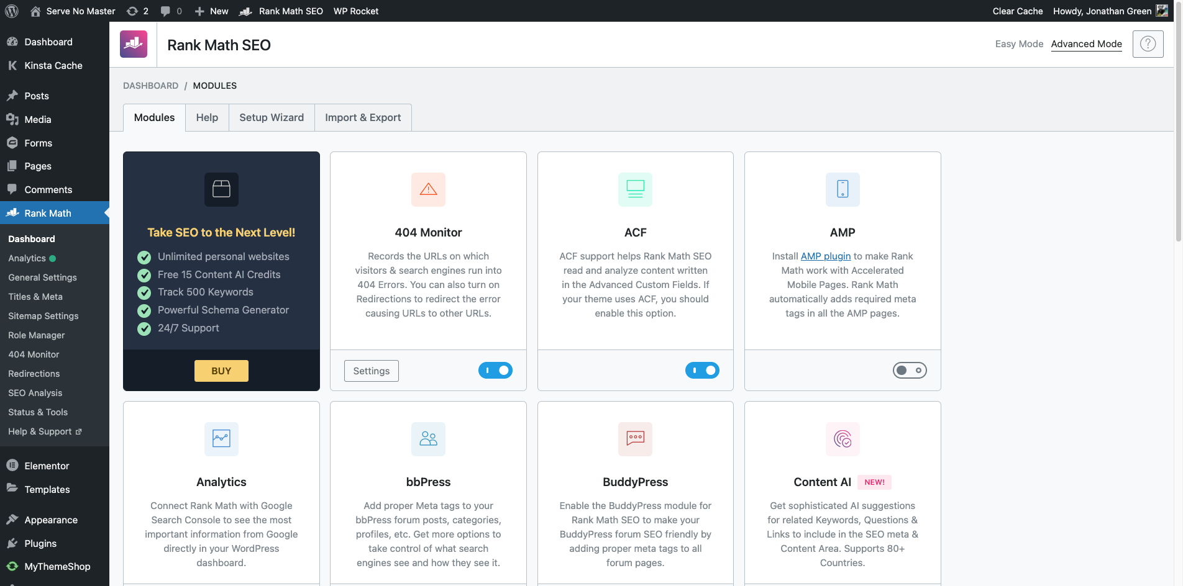Open Media in the sidebar
This screenshot has width=1183, height=586.
(55, 119)
